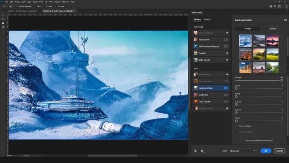Check the Scroll All Windows checkbox
The height and width of the screenshot is (163, 289).
click(x=17, y=6)
